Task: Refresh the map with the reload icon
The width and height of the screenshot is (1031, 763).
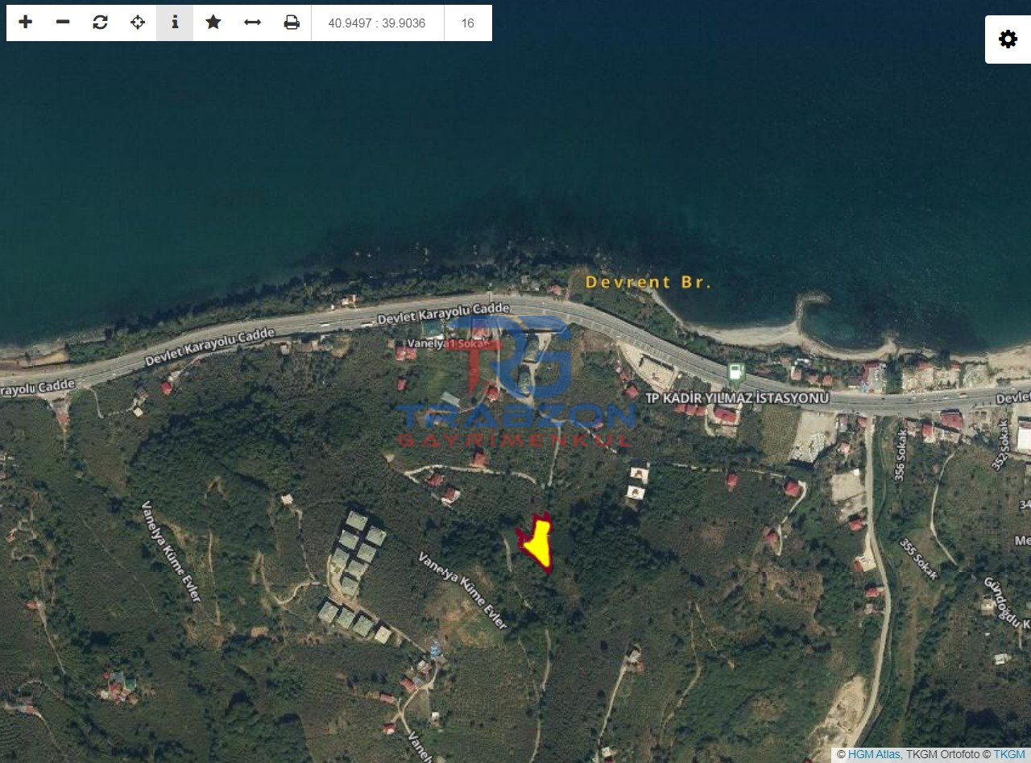Action: 100,23
